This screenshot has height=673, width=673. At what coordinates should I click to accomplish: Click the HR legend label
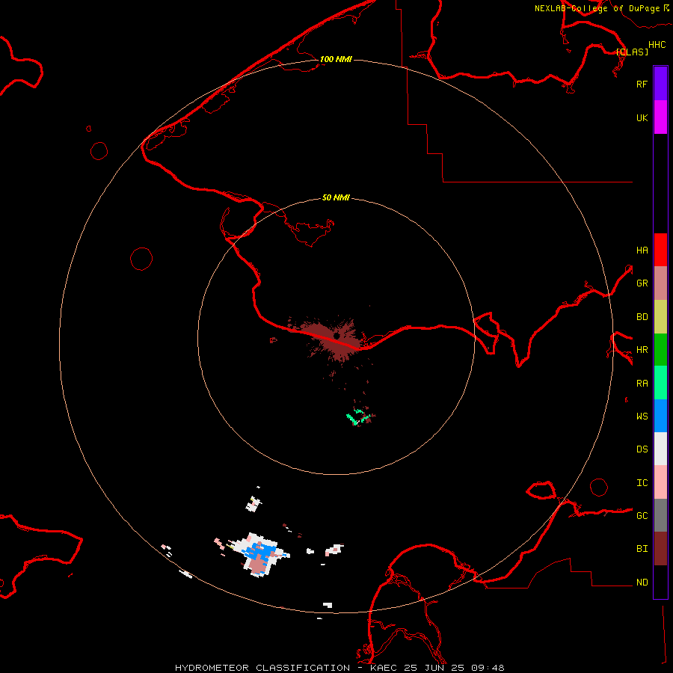[642, 350]
